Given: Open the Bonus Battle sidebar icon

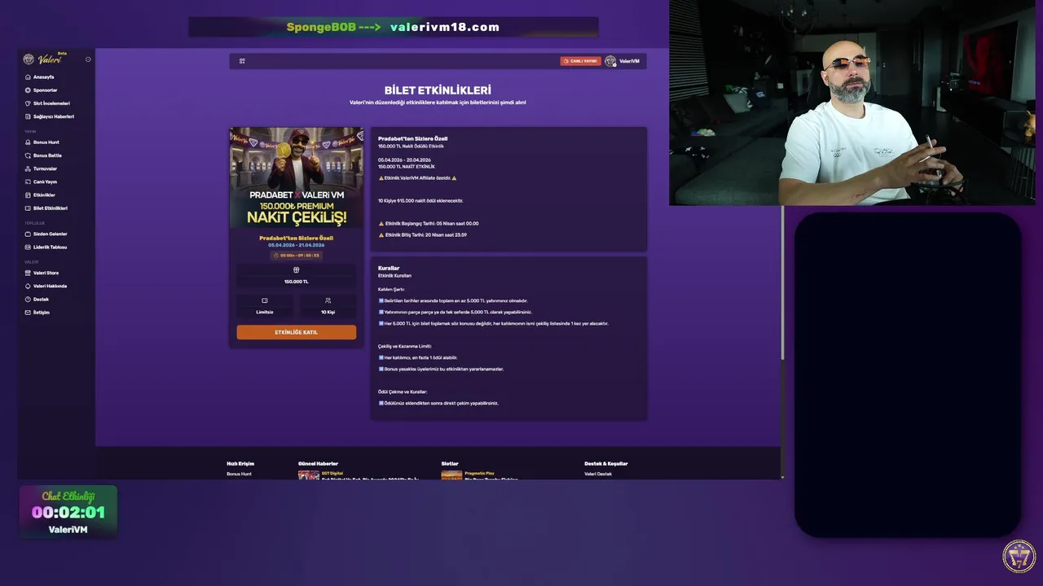Looking at the screenshot, I should point(28,155).
